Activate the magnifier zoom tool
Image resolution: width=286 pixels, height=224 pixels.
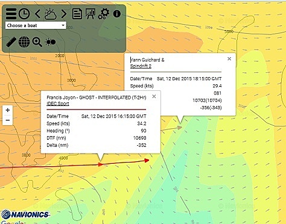[x=37, y=42]
